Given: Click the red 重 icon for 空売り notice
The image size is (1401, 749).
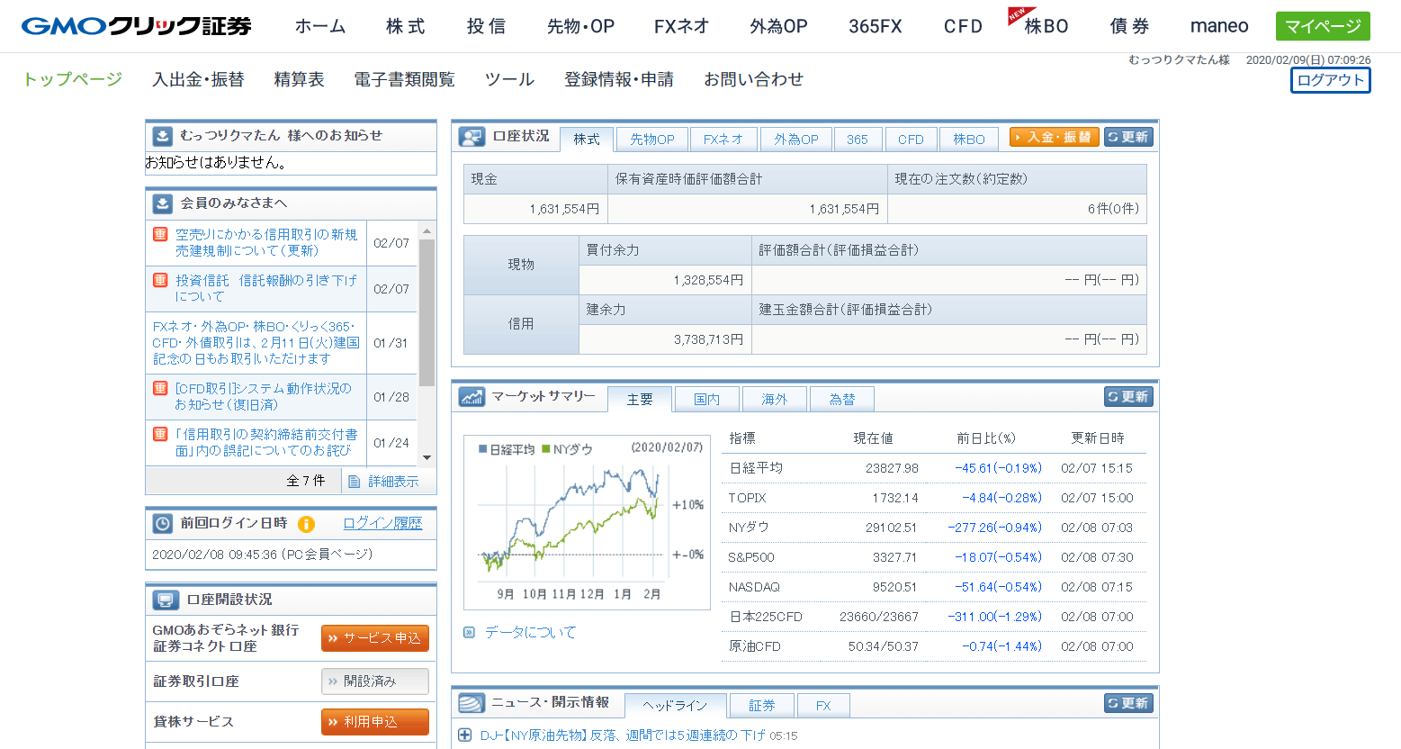Looking at the screenshot, I should pos(160,234).
